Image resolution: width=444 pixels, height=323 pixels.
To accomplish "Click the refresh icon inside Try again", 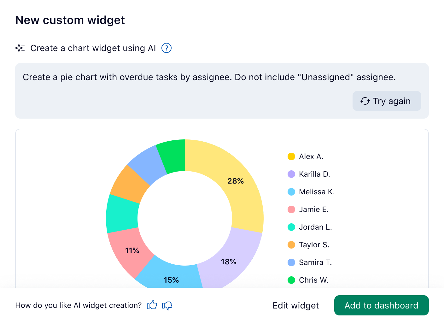I will pos(365,101).
